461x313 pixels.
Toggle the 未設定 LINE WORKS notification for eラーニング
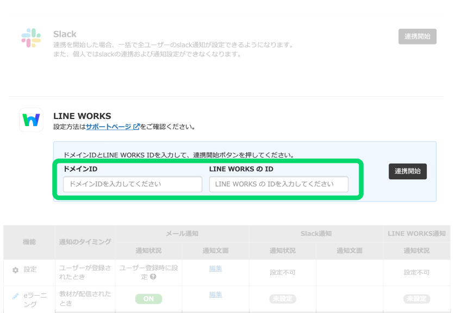pos(416,299)
